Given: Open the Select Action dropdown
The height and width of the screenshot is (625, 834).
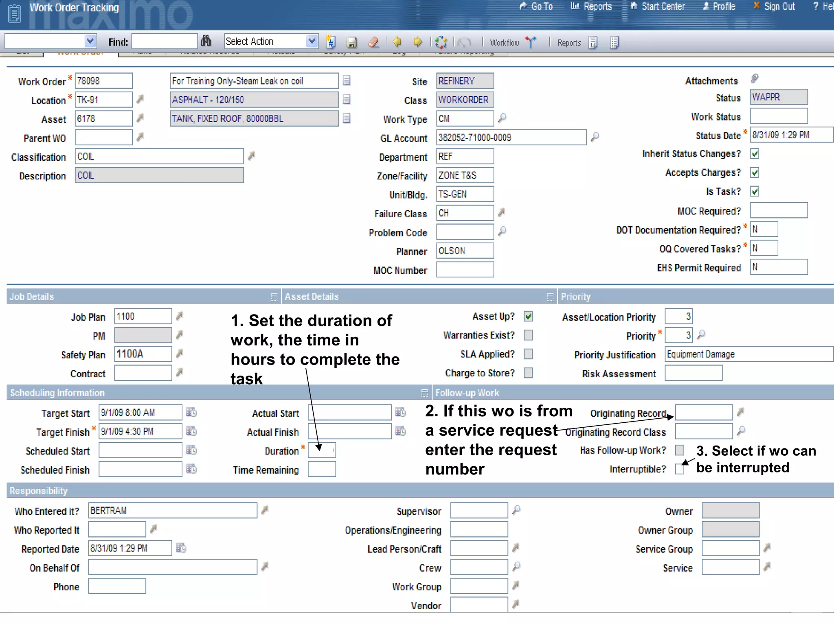Looking at the screenshot, I should [312, 41].
